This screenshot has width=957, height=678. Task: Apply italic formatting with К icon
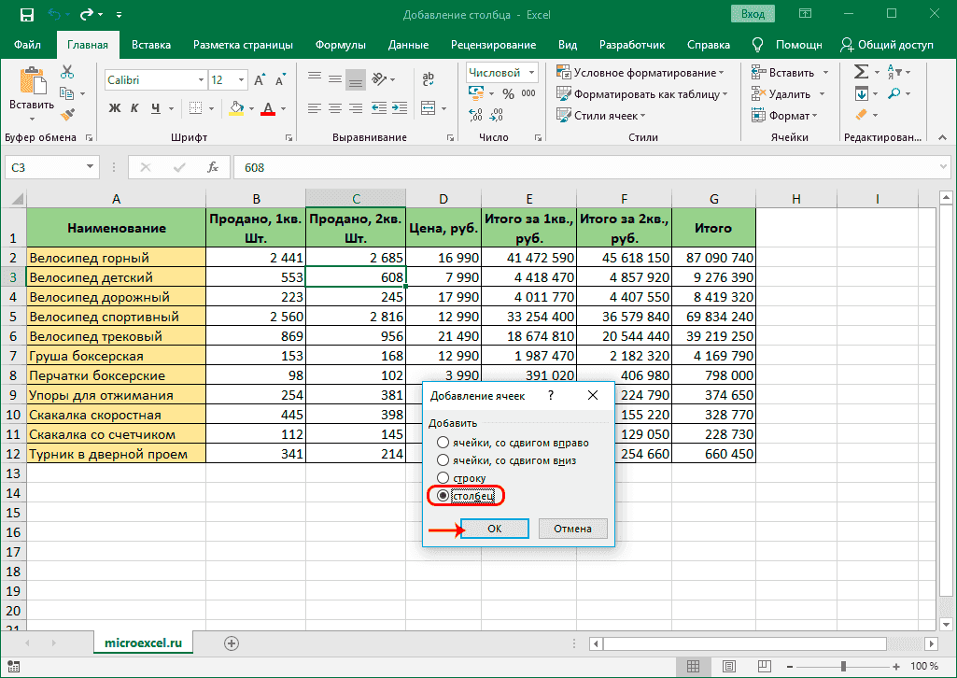[135, 106]
